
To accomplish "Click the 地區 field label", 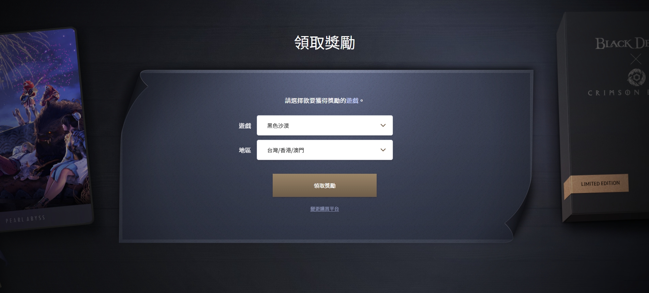I will [245, 150].
